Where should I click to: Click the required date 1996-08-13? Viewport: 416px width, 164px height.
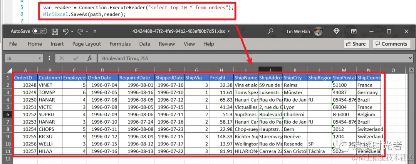(136, 151)
